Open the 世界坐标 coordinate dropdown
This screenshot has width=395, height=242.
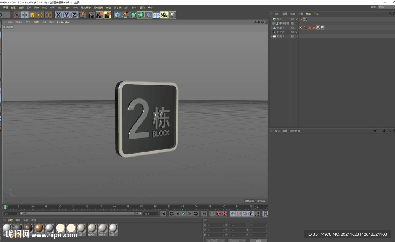tap(215, 240)
